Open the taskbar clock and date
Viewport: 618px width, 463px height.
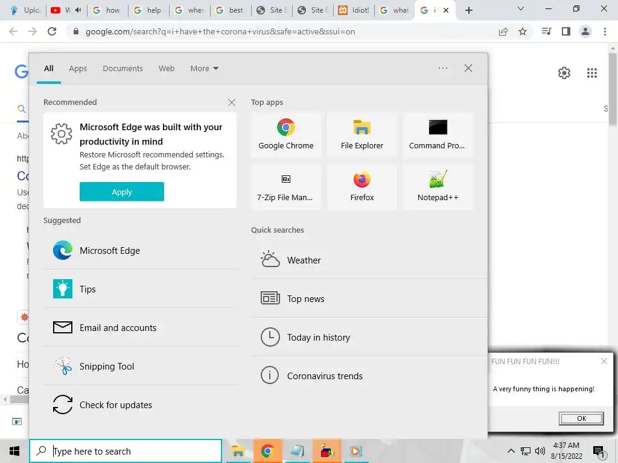[566, 451]
